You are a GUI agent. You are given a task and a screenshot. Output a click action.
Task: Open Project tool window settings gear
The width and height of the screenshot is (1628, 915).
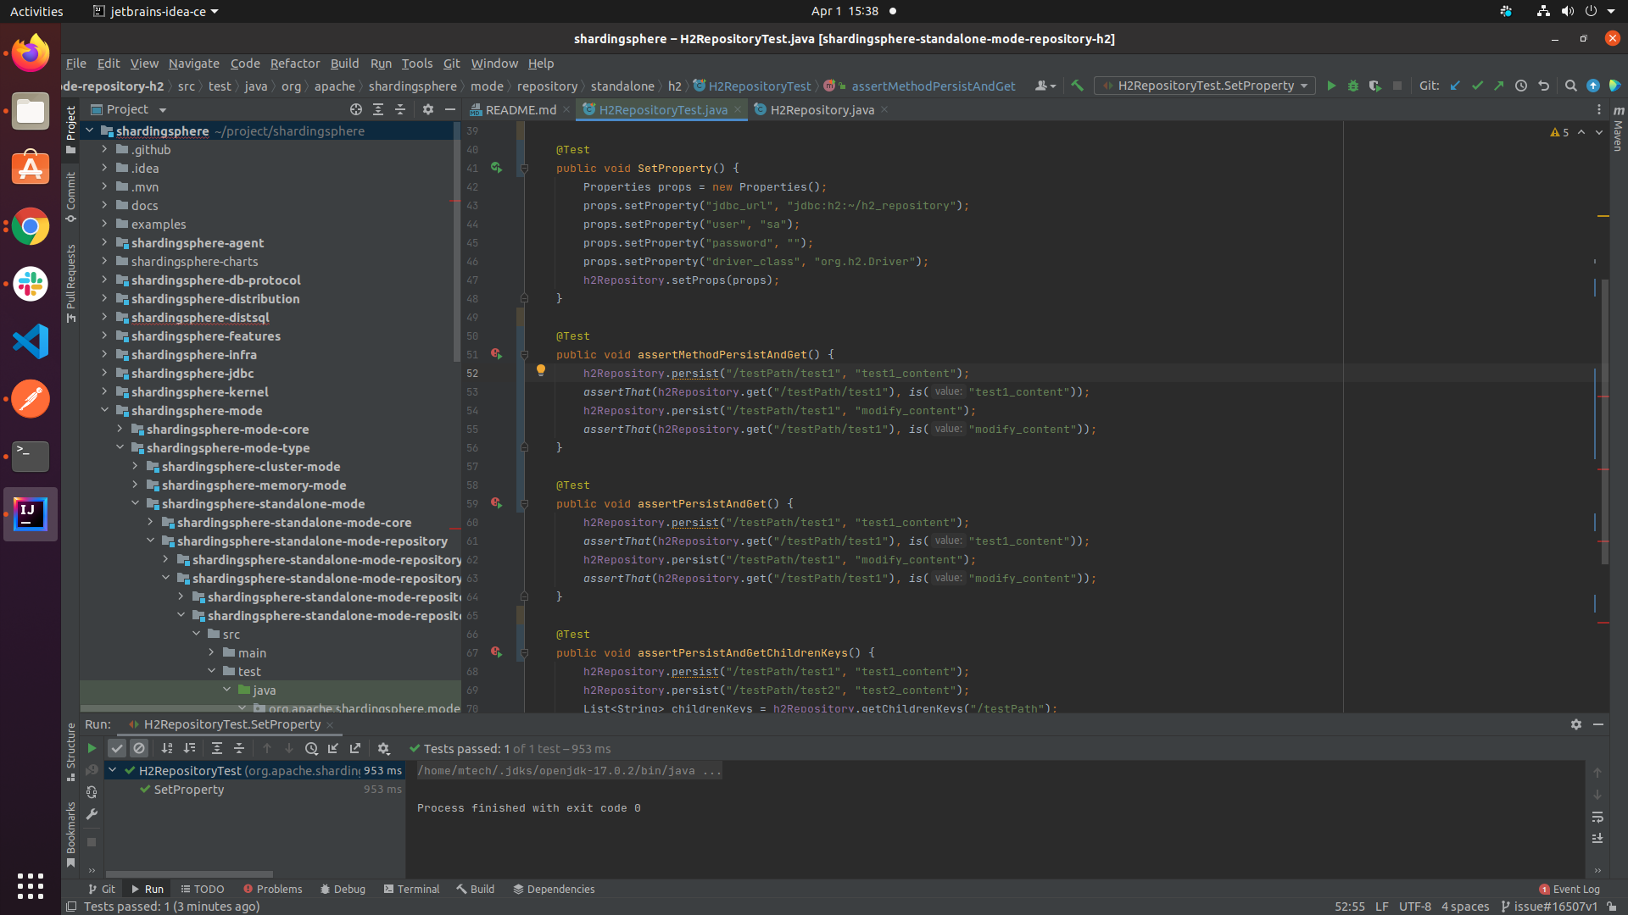pos(427,109)
